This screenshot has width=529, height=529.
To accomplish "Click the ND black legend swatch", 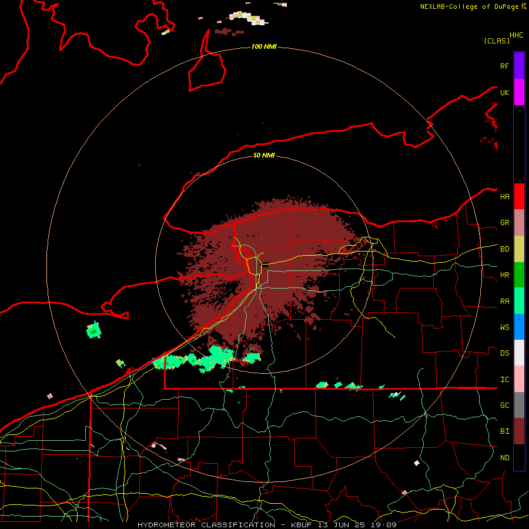I will [x=519, y=457].
